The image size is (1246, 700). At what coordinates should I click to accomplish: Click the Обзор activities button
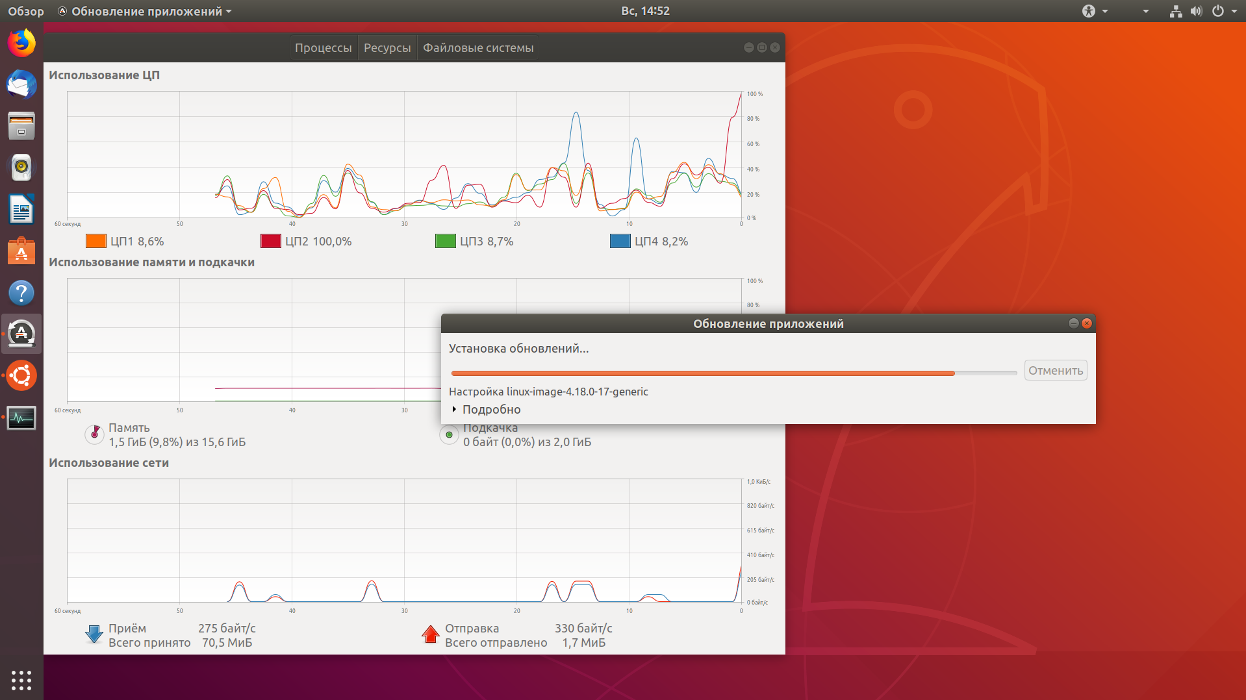[26, 11]
